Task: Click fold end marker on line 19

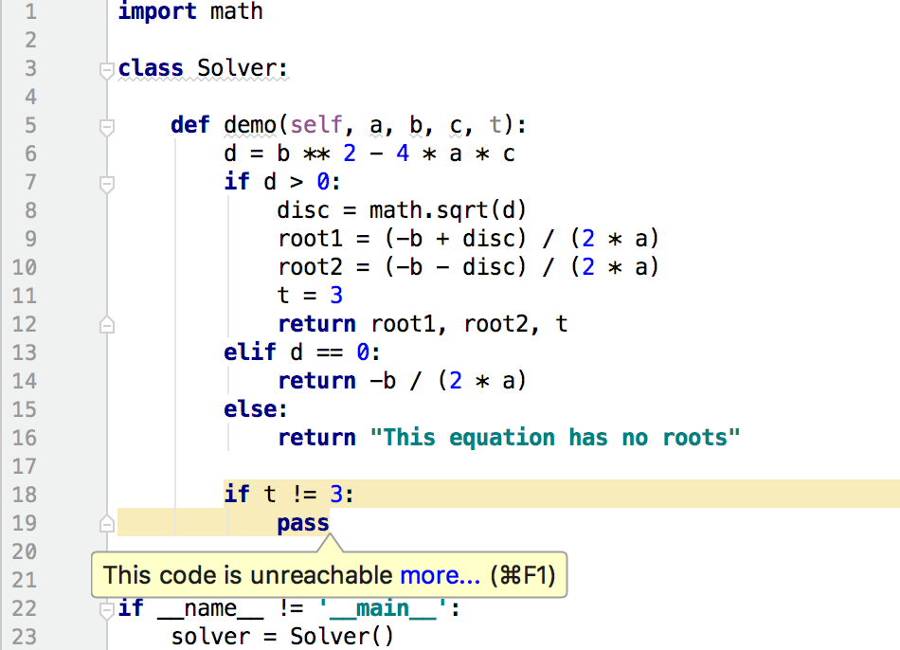Action: point(107,523)
